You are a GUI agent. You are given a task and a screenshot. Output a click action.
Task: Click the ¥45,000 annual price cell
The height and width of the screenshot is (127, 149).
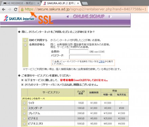pyautogui.click(x=108, y=124)
